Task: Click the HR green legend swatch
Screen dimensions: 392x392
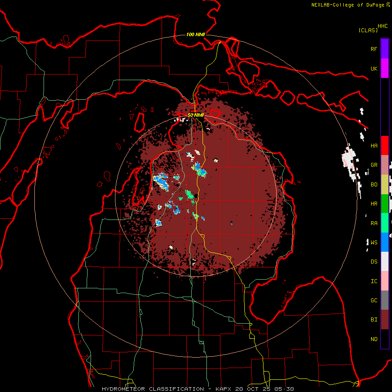Action: [385, 204]
